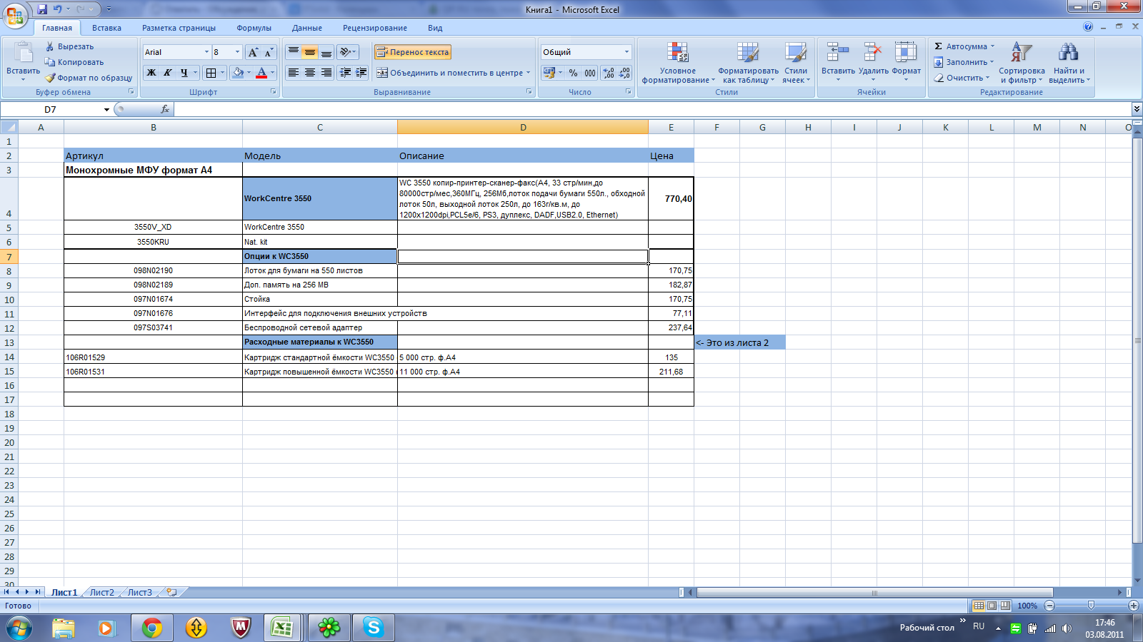Click the Заполнить fill button

tap(962, 62)
